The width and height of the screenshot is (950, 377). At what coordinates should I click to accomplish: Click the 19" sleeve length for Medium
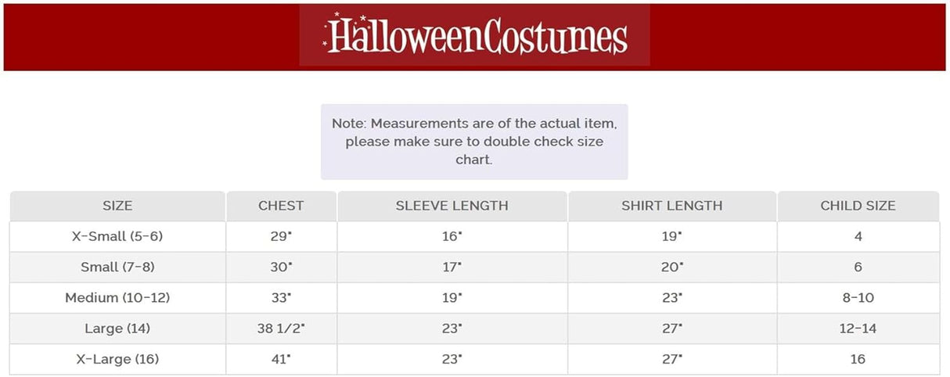[x=452, y=298]
